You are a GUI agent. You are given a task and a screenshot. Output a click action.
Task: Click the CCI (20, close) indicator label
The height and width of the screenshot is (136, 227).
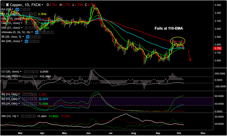point(10,71)
